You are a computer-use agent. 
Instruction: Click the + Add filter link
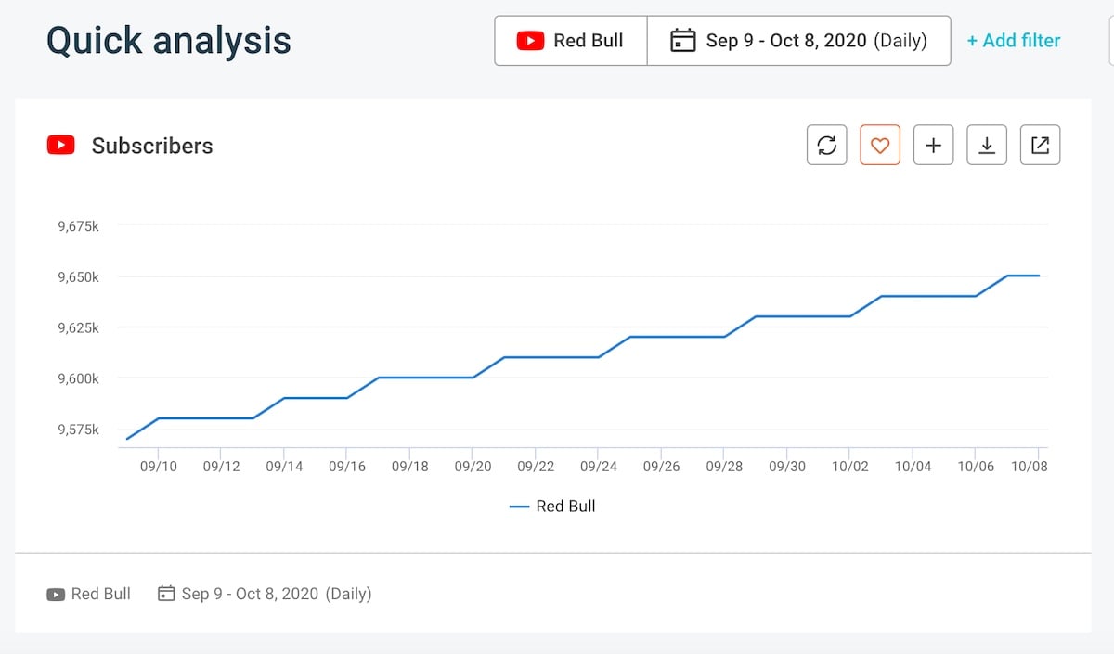point(1014,41)
